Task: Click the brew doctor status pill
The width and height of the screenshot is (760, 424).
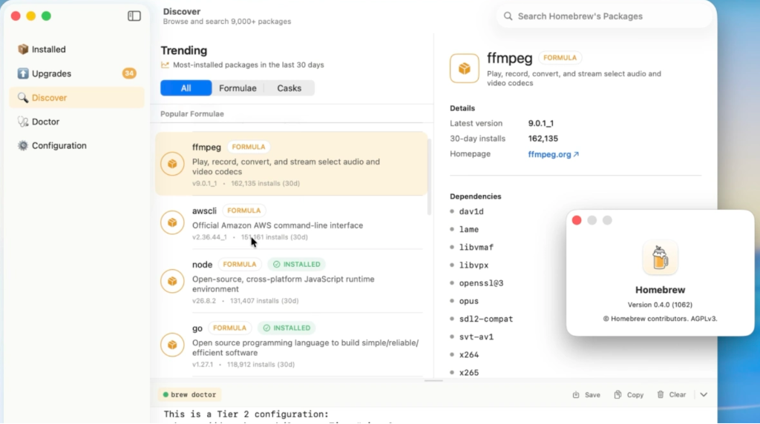Action: (x=190, y=394)
